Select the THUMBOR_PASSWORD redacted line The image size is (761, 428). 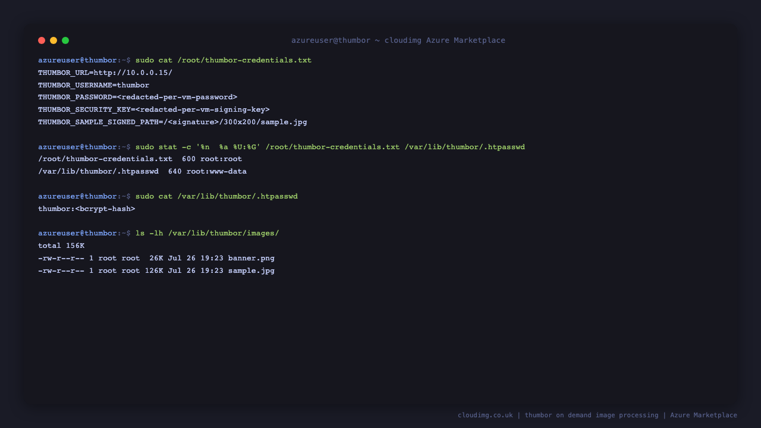pyautogui.click(x=138, y=97)
